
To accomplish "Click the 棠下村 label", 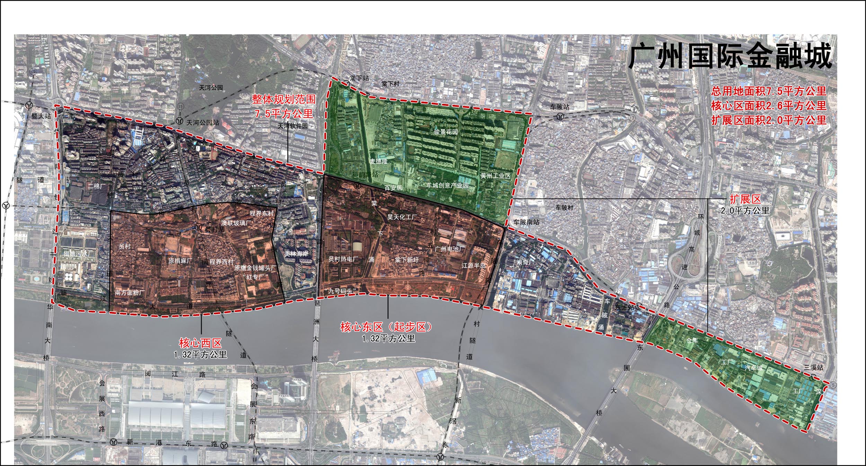I will (x=390, y=84).
